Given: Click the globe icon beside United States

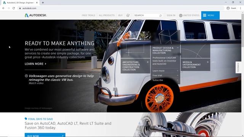Looking at the screenshot, I should (180, 15).
